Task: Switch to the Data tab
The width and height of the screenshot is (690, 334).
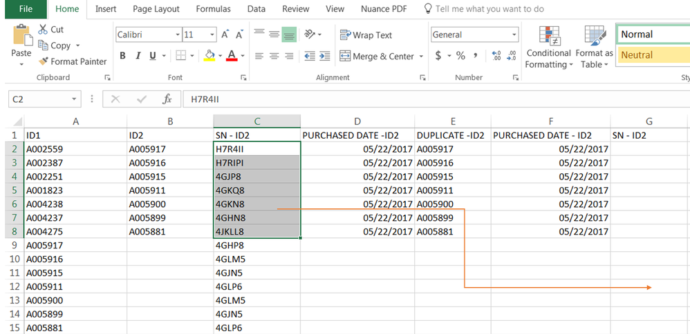Action: click(256, 9)
